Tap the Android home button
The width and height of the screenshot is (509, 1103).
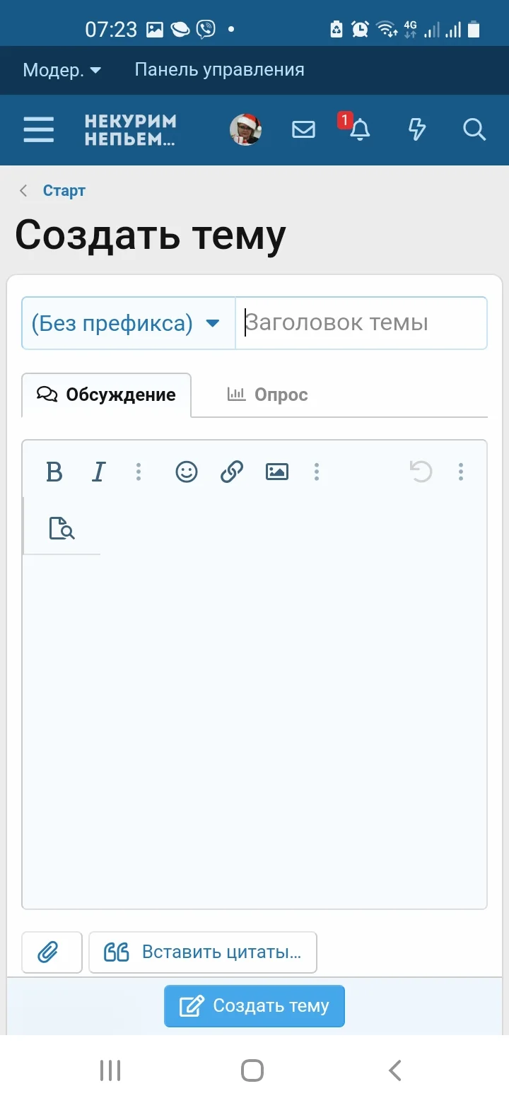pos(252,1070)
